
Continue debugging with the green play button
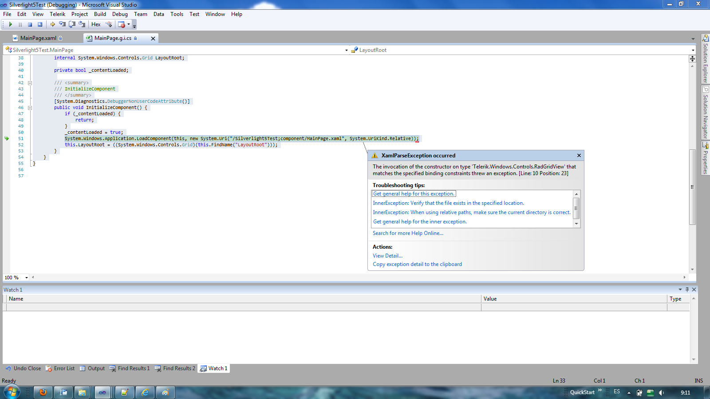(10, 24)
